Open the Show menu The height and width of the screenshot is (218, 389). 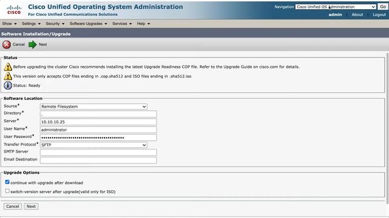point(9,24)
